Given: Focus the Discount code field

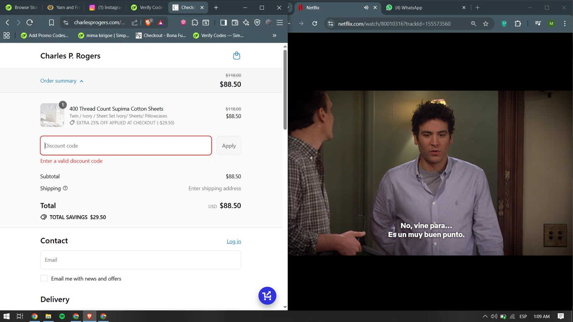Looking at the screenshot, I should point(126,146).
